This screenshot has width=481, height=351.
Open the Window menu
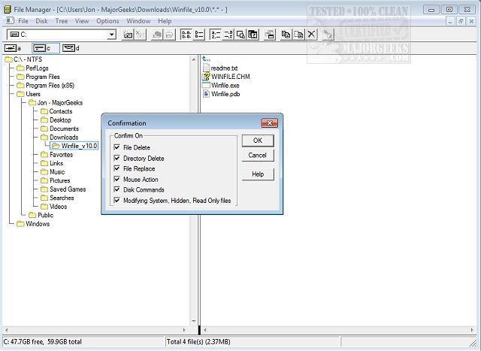tap(138, 21)
